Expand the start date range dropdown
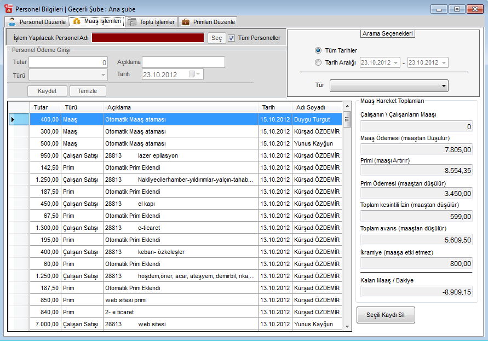The image size is (488, 341). [x=395, y=62]
